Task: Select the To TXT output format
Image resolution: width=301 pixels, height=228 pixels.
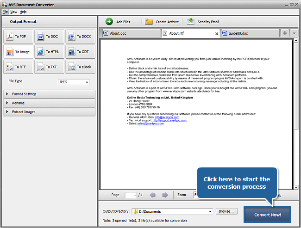Action: click(x=49, y=67)
